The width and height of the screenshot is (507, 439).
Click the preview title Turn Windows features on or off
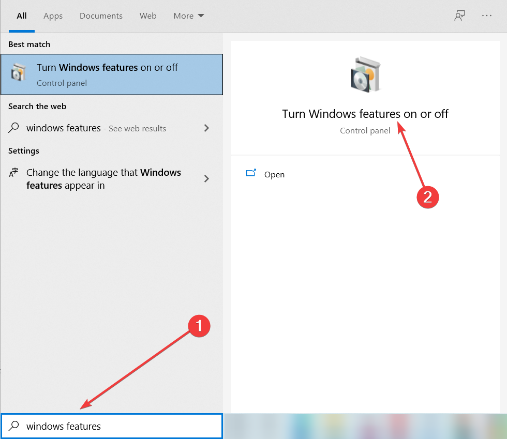(365, 114)
